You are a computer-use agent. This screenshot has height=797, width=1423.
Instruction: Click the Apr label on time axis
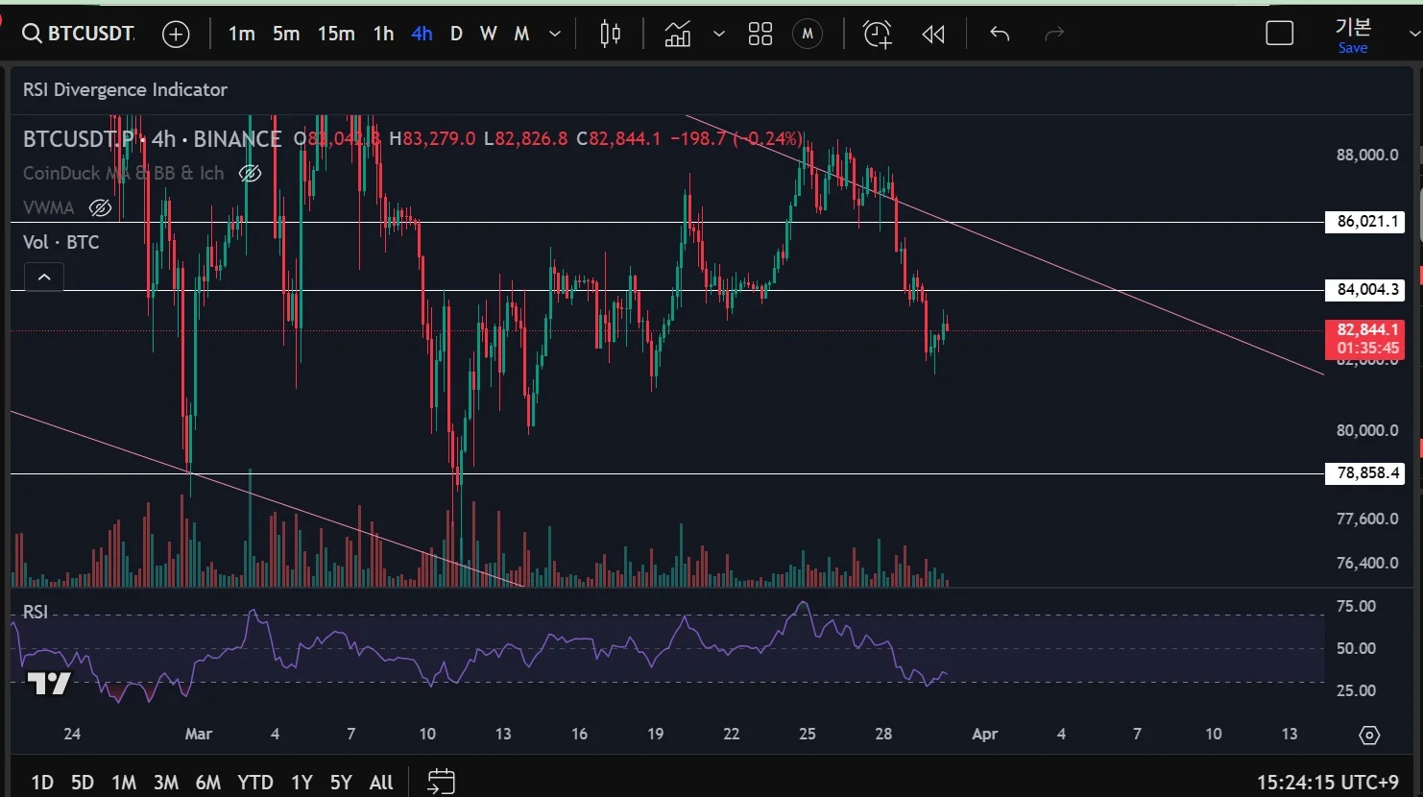click(x=985, y=734)
